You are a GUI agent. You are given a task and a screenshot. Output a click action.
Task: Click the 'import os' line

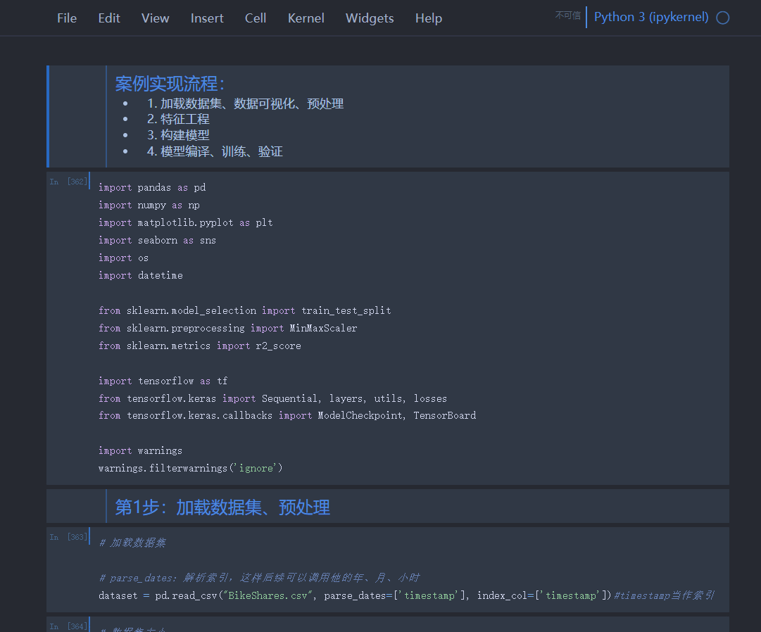pos(123,258)
